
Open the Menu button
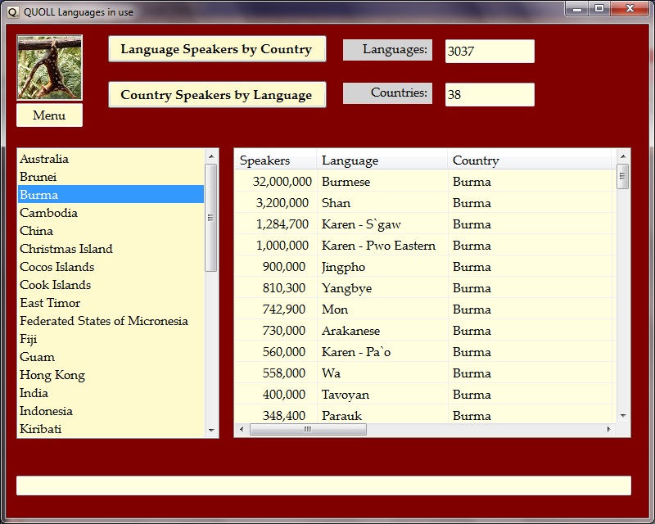49,115
